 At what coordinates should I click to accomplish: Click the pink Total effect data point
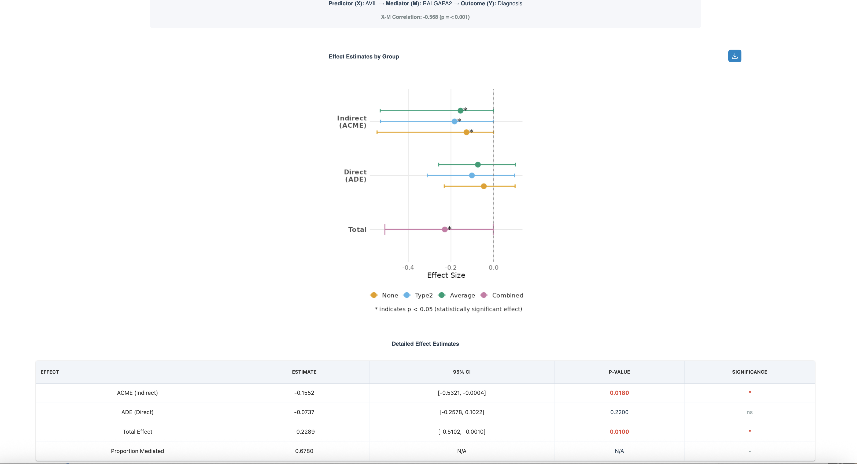tap(445, 229)
